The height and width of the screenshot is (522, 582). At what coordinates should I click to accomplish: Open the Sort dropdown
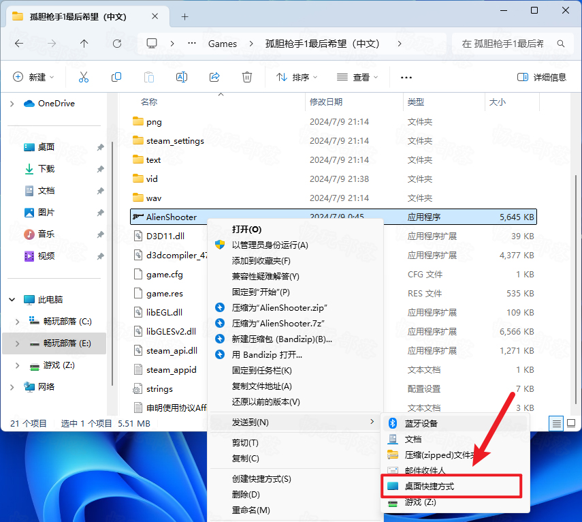pos(297,77)
